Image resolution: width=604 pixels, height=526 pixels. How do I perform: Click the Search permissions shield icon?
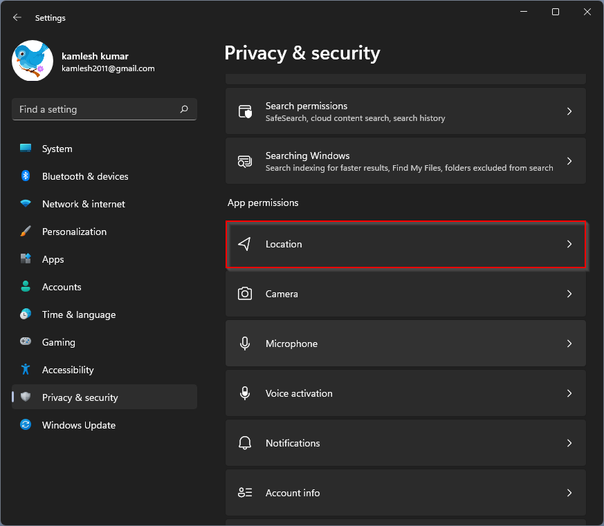245,111
